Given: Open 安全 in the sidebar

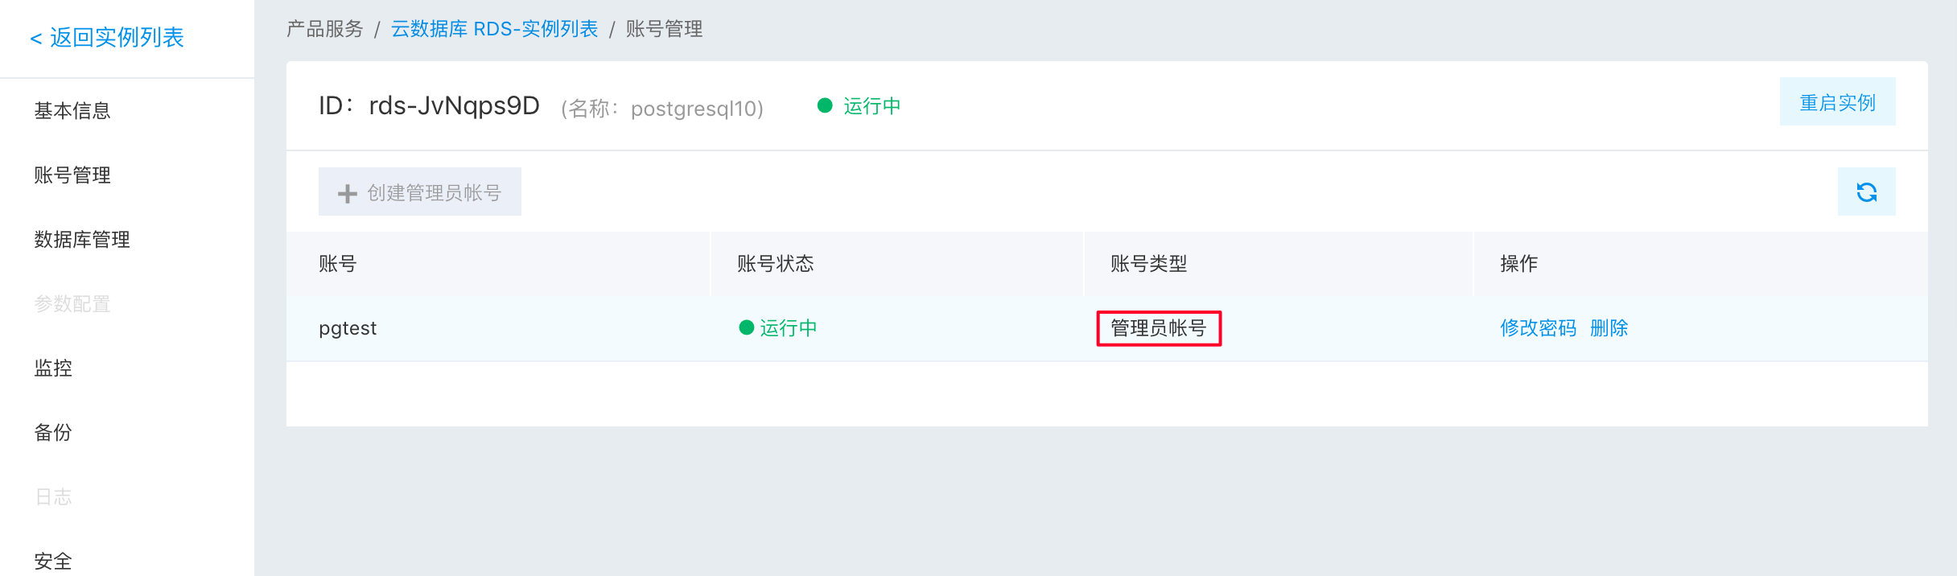Looking at the screenshot, I should [x=53, y=561].
